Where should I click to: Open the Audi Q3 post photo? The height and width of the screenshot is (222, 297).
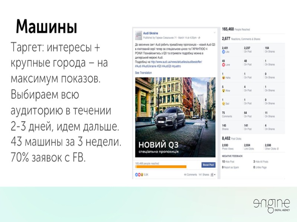click(175, 117)
